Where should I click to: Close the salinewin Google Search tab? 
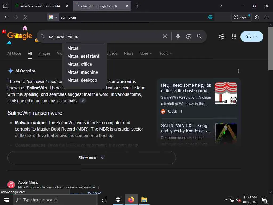pos(127,6)
